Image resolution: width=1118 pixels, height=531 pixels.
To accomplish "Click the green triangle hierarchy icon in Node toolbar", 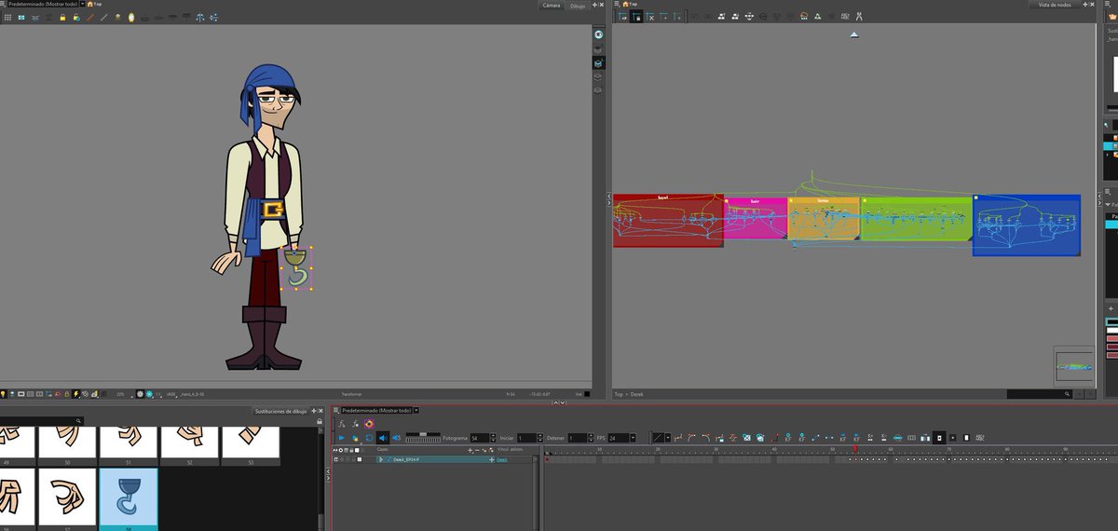I will point(817,17).
